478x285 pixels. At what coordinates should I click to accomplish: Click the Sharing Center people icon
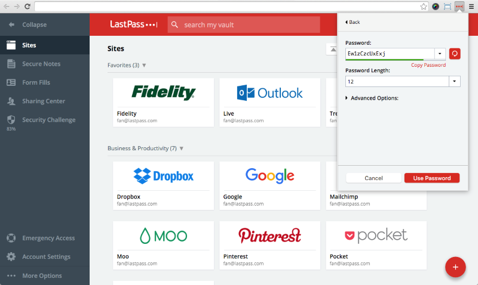point(11,101)
